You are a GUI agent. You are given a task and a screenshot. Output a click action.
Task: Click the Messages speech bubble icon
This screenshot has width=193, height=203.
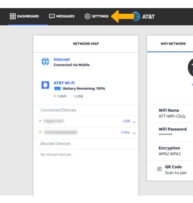tap(52, 16)
